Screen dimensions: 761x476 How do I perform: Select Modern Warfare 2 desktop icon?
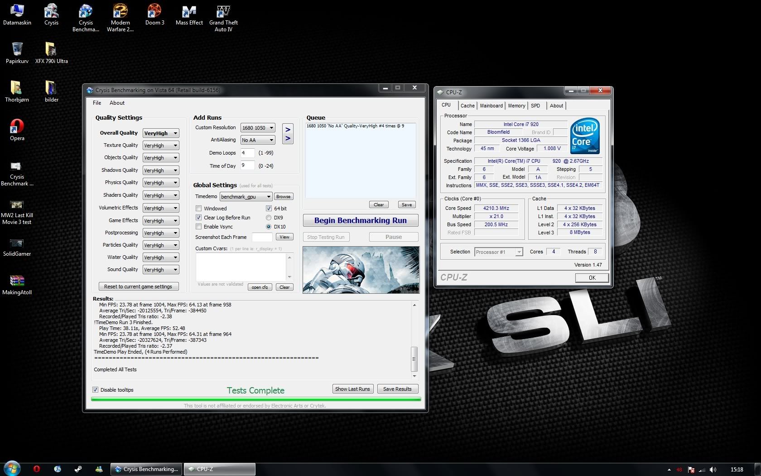point(120,17)
